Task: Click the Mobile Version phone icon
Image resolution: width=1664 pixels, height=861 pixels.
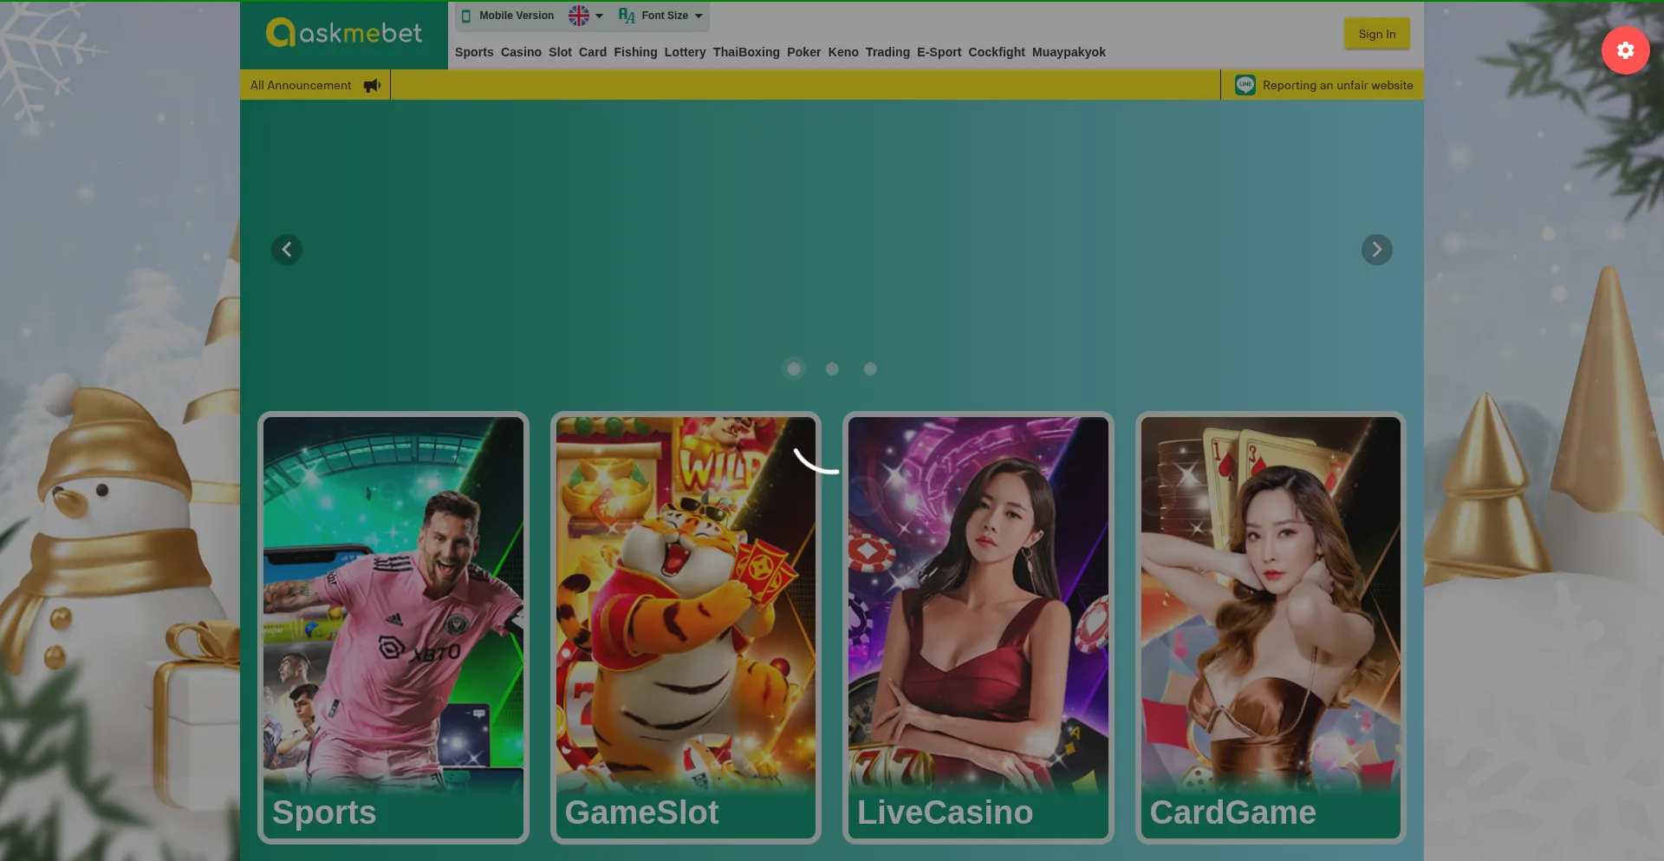Action: click(466, 16)
